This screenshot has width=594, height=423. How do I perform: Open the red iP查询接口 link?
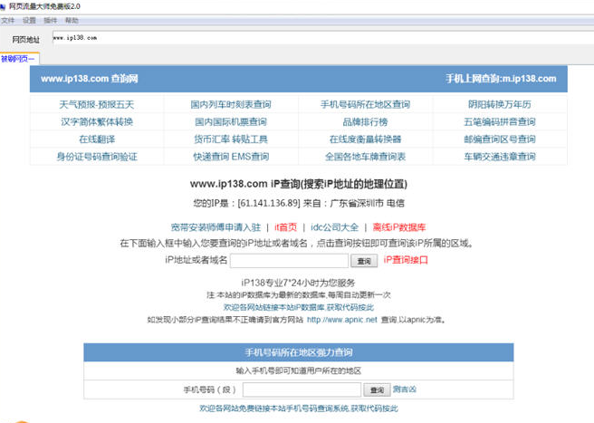(406, 261)
